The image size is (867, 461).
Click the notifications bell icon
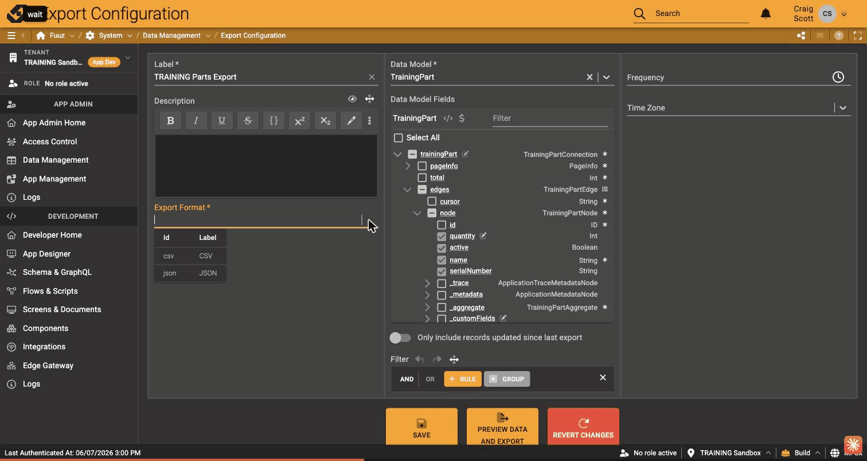point(766,13)
